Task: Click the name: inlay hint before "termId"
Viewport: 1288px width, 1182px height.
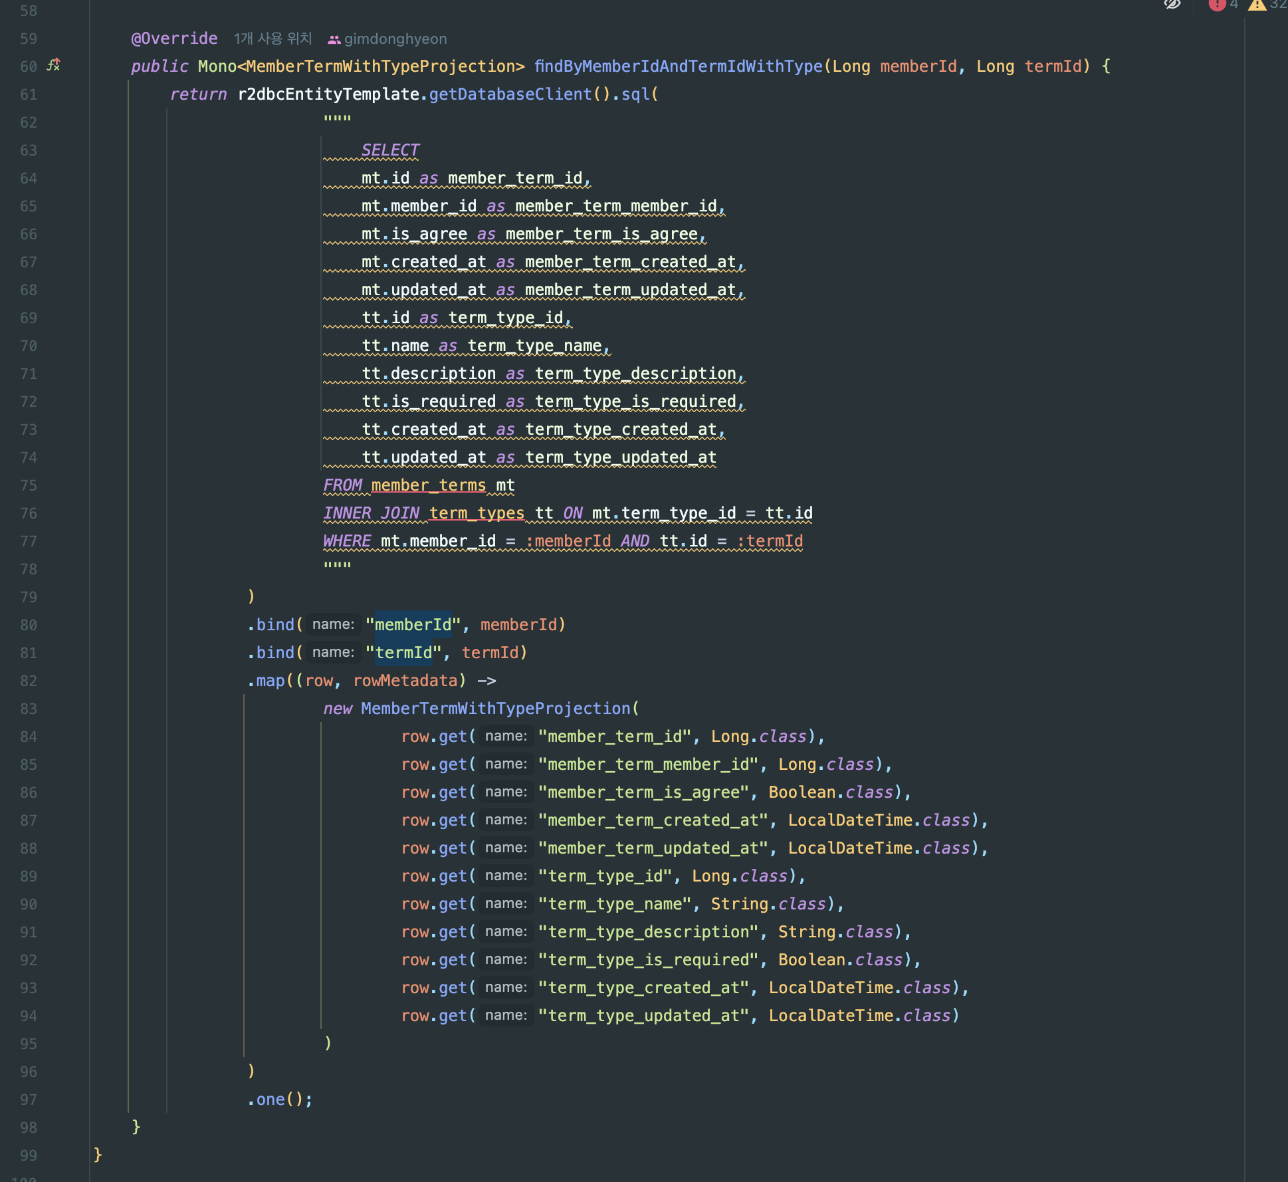Action: [333, 652]
